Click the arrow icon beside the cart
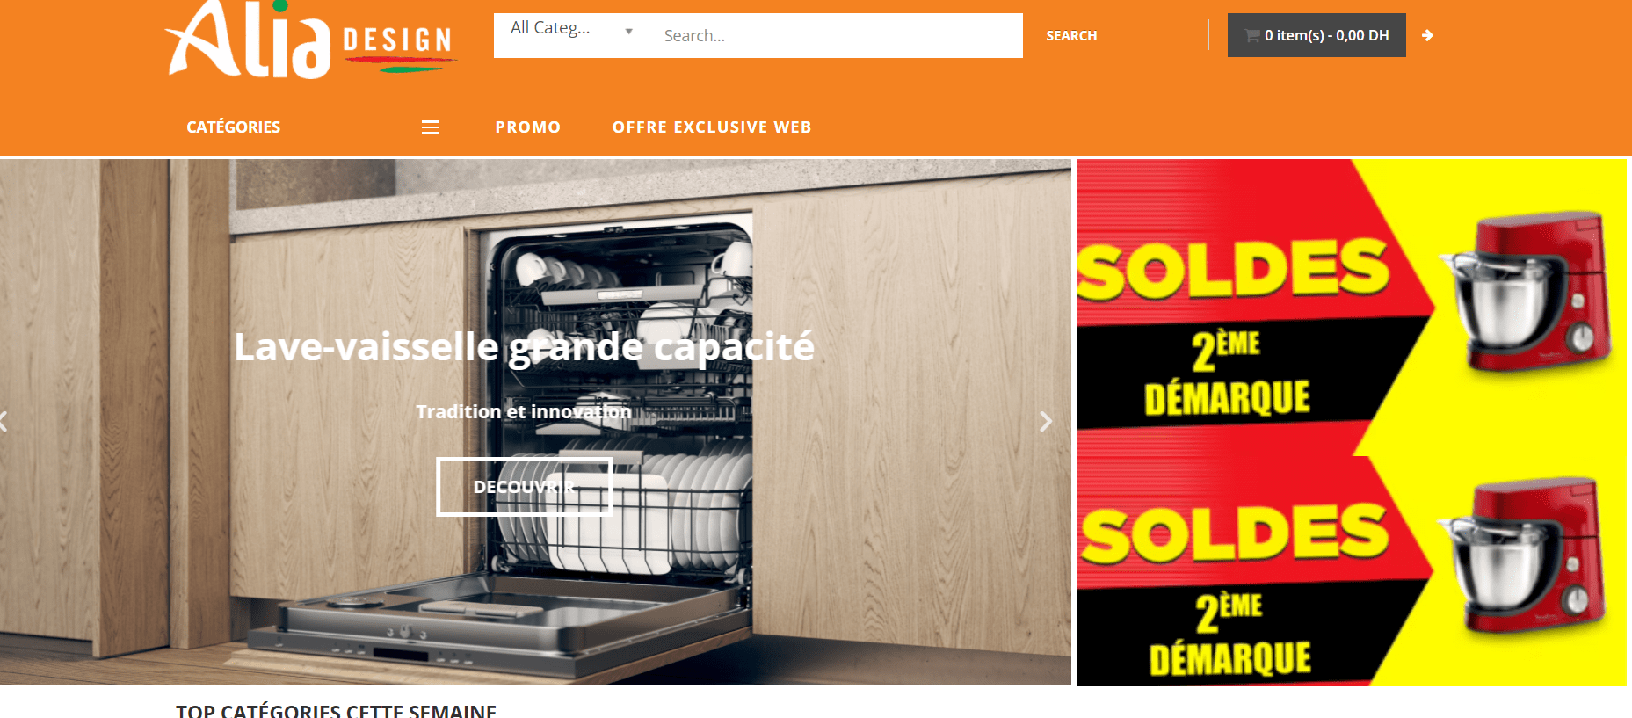 pos(1427,35)
